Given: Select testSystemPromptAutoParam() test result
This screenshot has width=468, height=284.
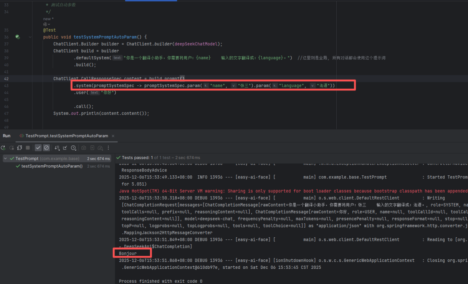Looking at the screenshot, I should 52,166.
